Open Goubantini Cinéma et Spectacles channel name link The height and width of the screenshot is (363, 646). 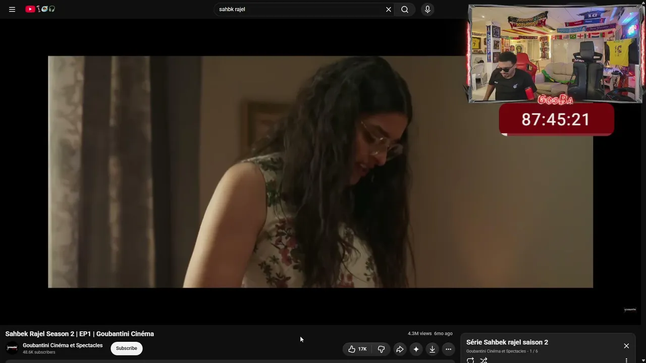click(x=63, y=345)
